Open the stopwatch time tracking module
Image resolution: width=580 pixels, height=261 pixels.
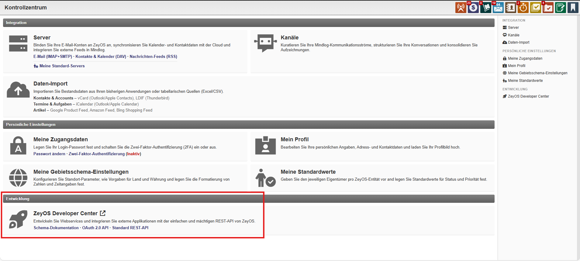[x=523, y=8]
